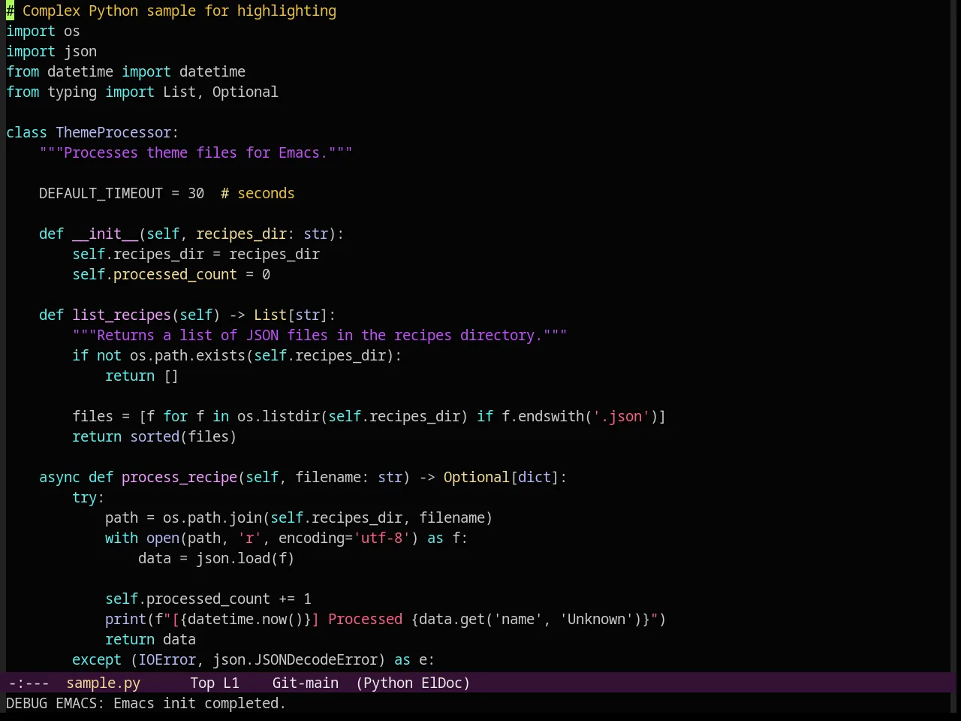Place cursor on 'import json' line

point(51,51)
